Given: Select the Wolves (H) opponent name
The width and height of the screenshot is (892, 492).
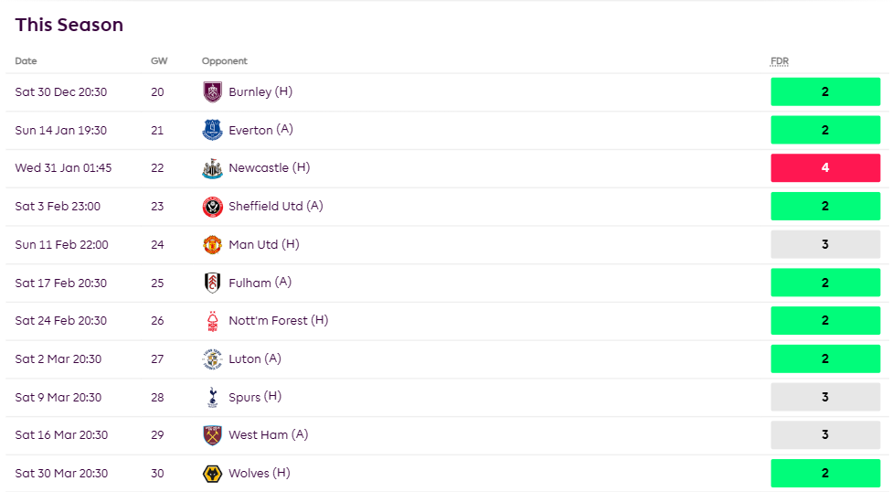Looking at the screenshot, I should (260, 473).
